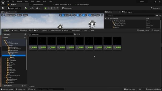Collapse the GamePlayActors folder in Outliner
Image resolution: width=162 pixels, height=91 pixels.
pyautogui.click(x=112, y=23)
